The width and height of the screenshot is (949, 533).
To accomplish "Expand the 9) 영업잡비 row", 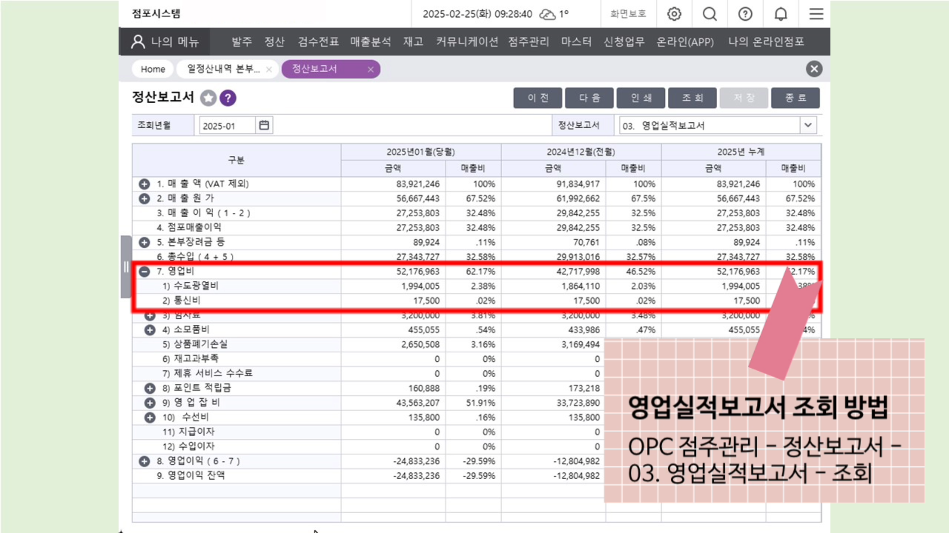I will click(150, 403).
